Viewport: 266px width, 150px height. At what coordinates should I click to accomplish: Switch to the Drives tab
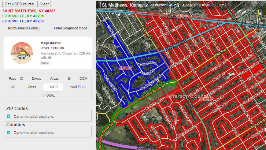point(36,79)
